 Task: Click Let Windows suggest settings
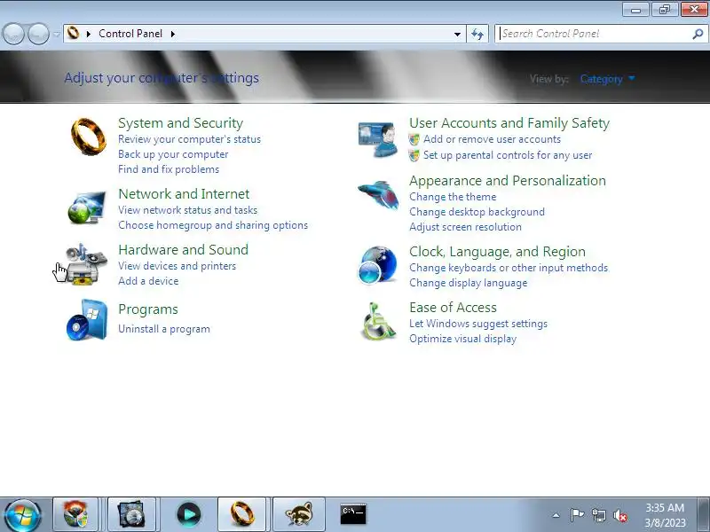click(478, 324)
